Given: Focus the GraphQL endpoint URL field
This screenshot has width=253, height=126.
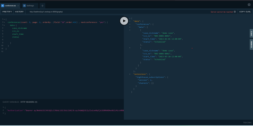Looking at the screenshot, I should tap(118, 12).
